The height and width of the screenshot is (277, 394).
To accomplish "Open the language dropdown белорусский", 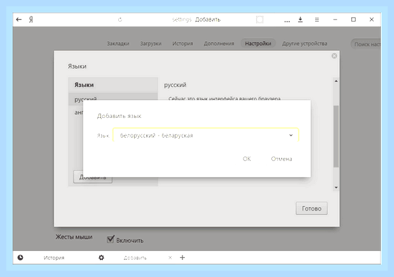I will pyautogui.click(x=205, y=135).
